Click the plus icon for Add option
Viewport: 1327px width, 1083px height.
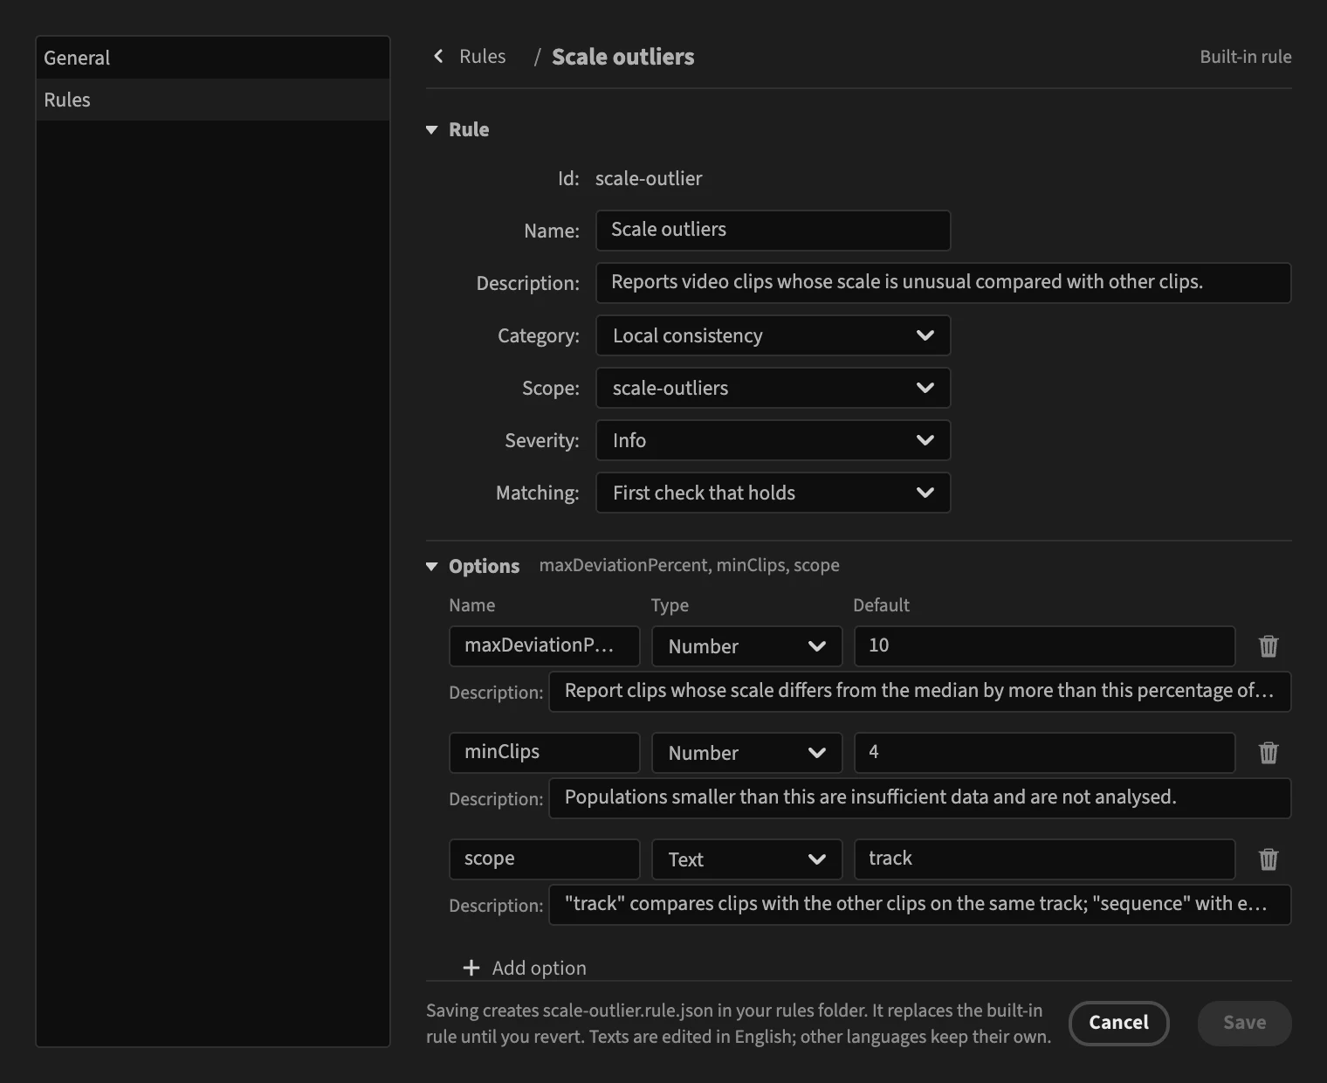[471, 968]
